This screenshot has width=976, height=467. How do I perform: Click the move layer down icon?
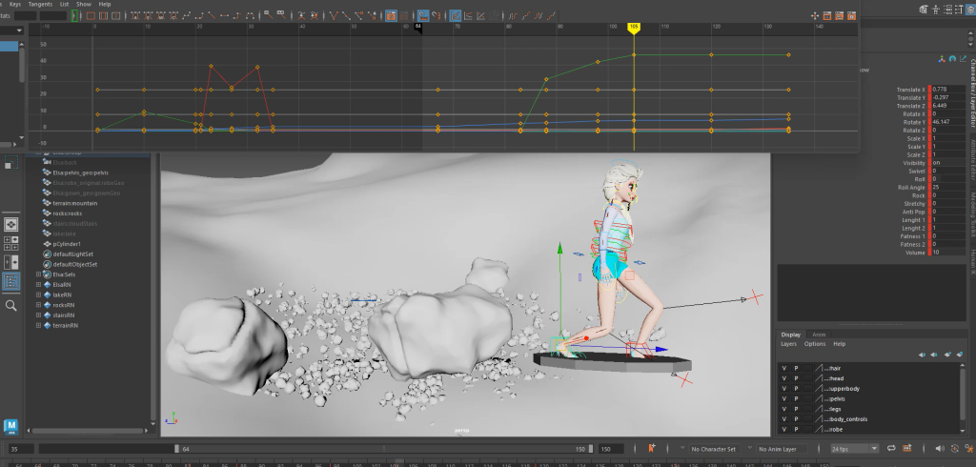(934, 355)
